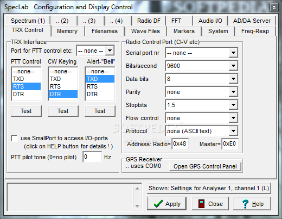Close the dialog with title bar X
Screen dimensions: 282x219
point(274,7)
